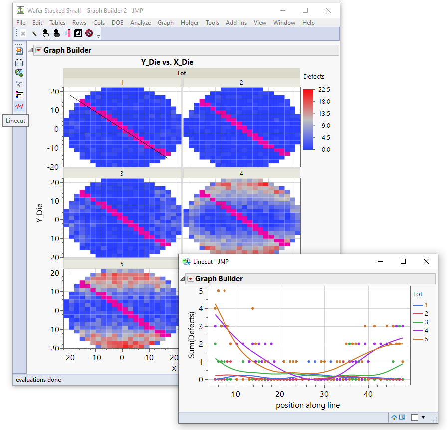Open the Help menu
448x430 pixels.
(x=308, y=23)
